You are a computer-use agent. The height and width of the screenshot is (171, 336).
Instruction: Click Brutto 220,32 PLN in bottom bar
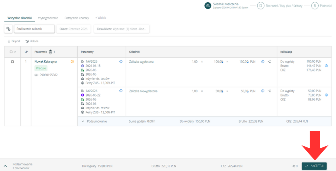pos(164,166)
